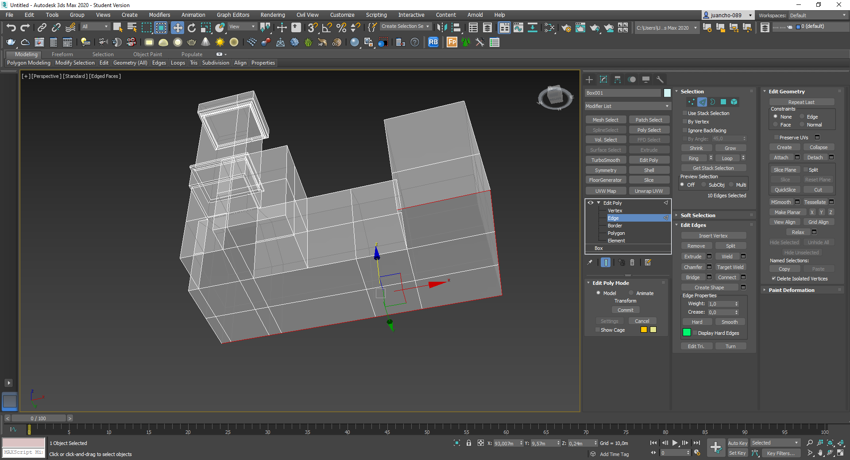Screen dimensions: 850x460
Task: Enable Ignore Backfacing checkbox
Action: pos(685,130)
